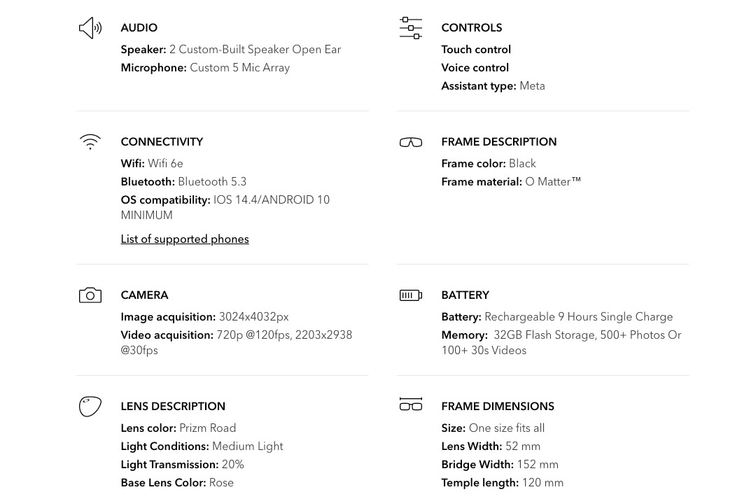Click the Frame Dimensions glasses icon
The width and height of the screenshot is (749, 499).
(411, 405)
